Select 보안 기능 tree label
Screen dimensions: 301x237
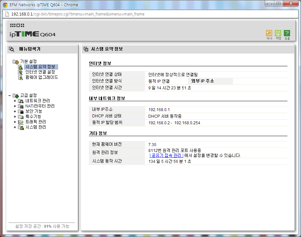pyautogui.click(x=34, y=111)
